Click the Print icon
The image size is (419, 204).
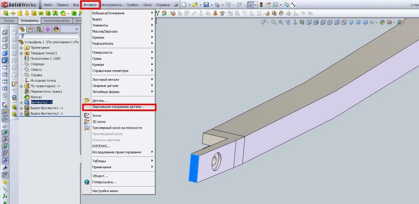[x=217, y=5]
